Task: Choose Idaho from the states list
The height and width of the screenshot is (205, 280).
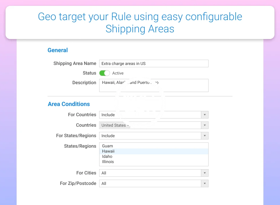Action: (x=107, y=156)
